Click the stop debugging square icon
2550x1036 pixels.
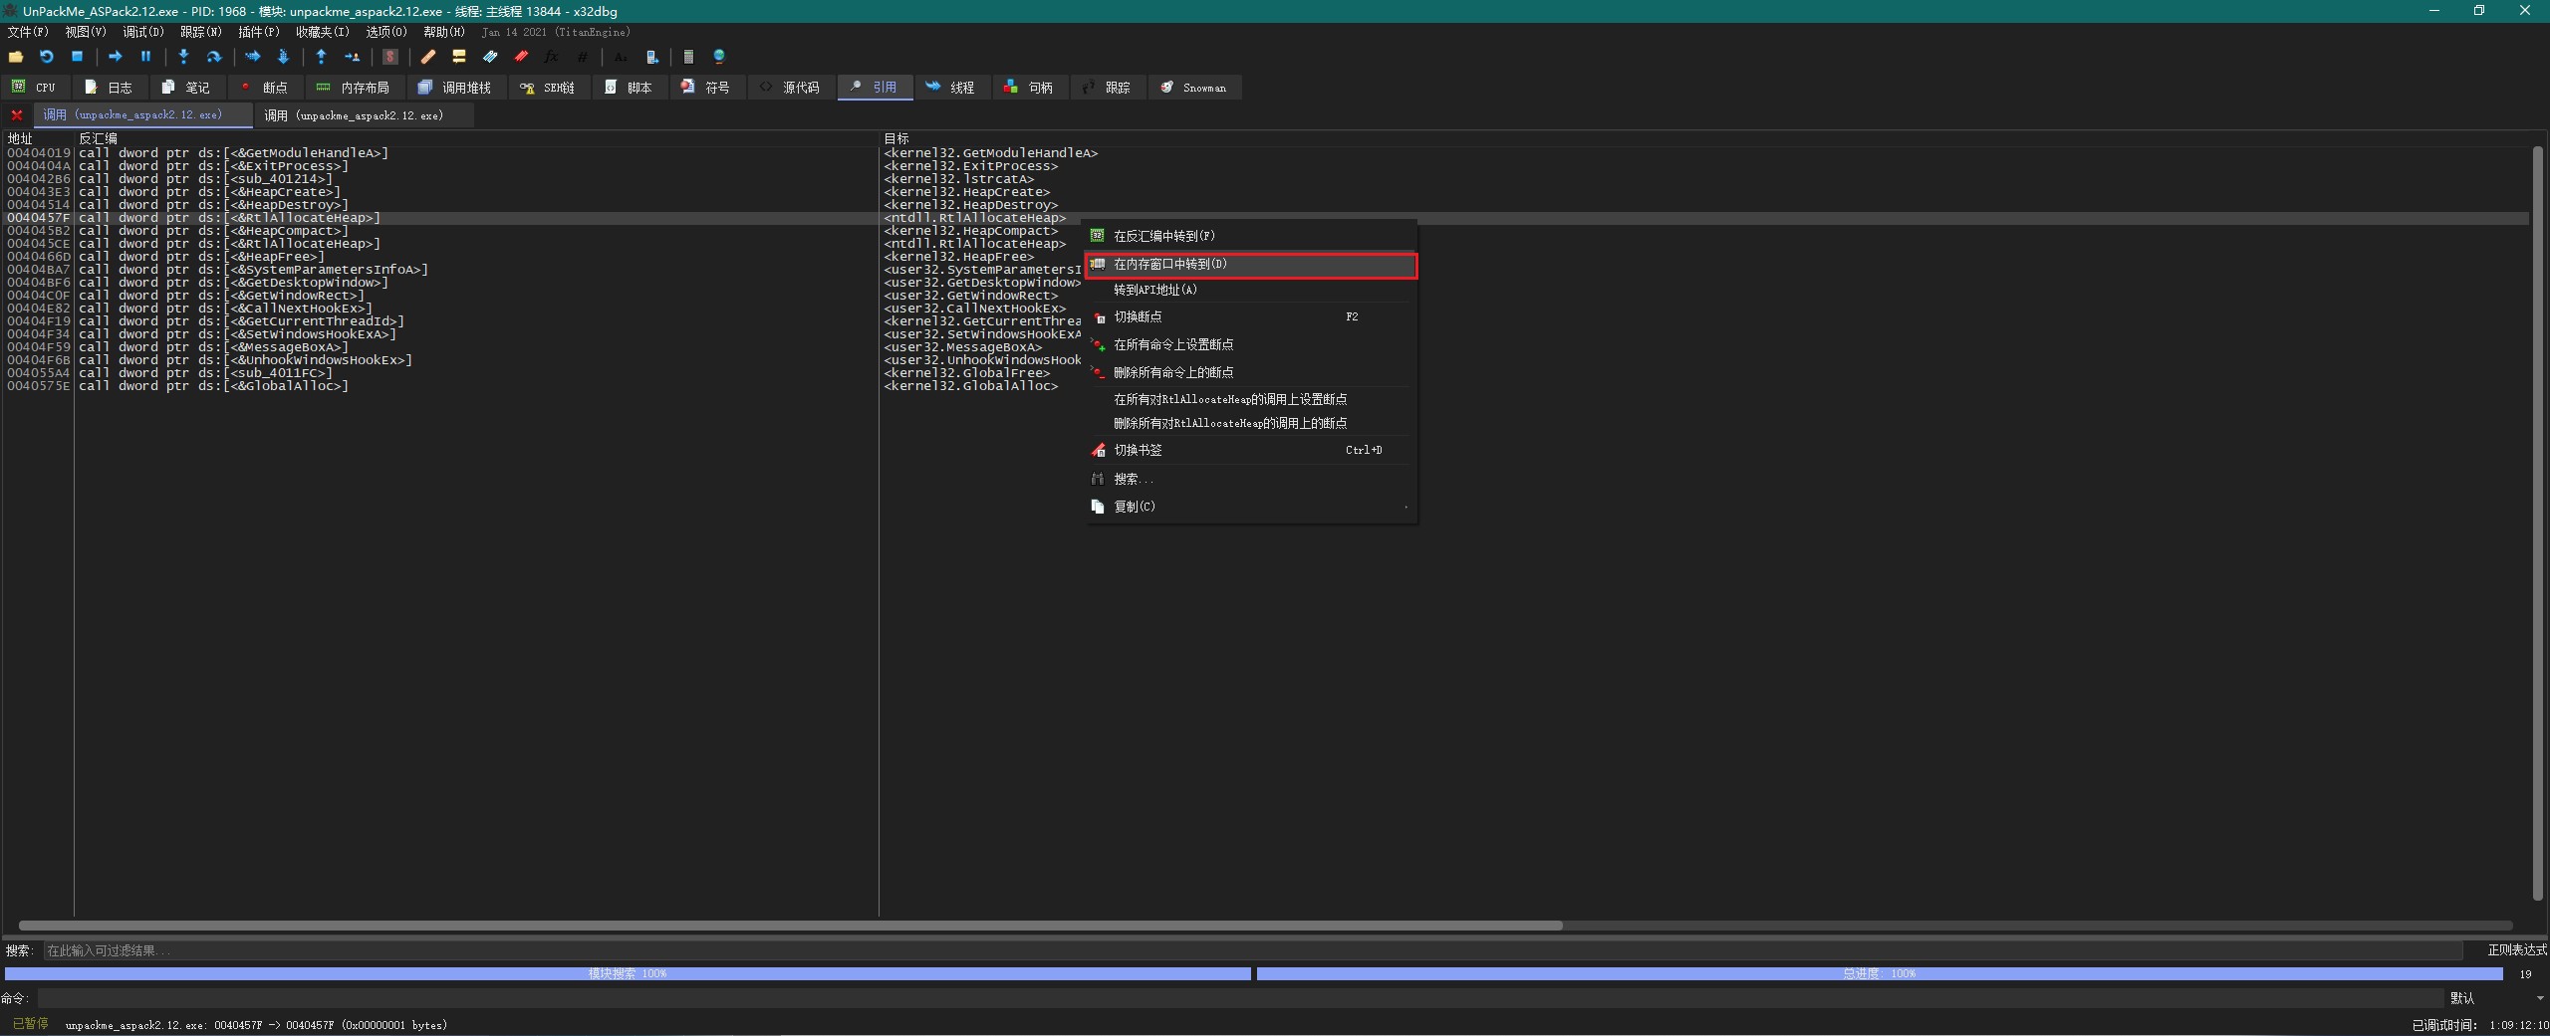77,57
